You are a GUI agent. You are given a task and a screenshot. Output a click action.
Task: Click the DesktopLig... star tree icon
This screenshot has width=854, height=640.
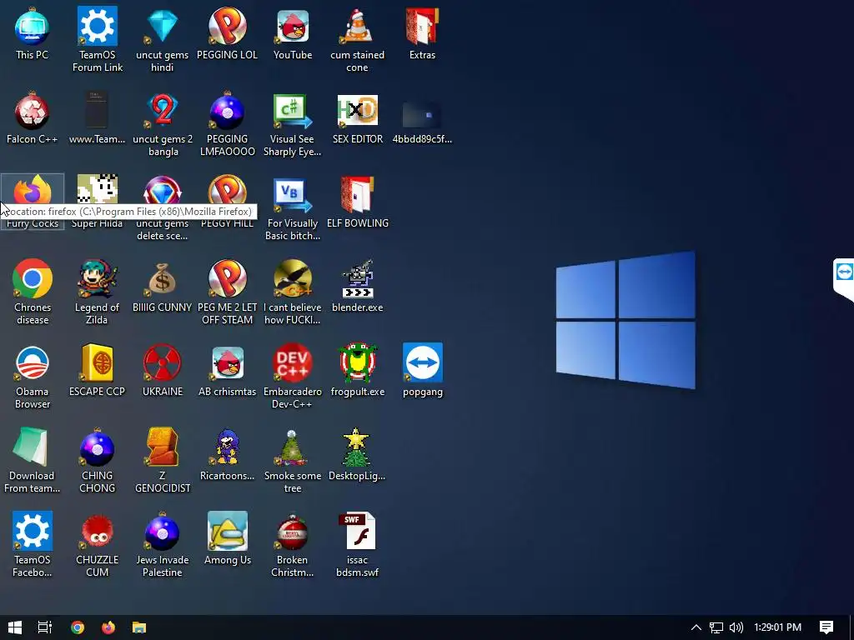pyautogui.click(x=356, y=447)
